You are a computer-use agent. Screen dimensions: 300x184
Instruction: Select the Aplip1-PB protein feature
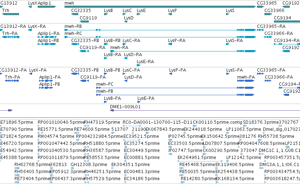pyautogui.click(x=46, y=88)
